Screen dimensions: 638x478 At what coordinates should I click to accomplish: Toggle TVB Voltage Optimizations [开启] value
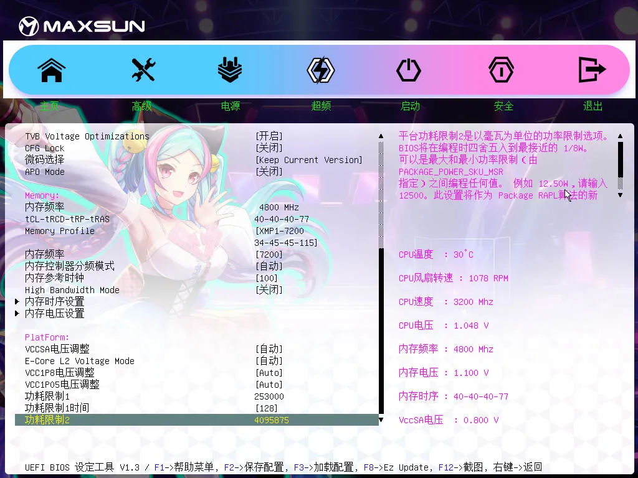[x=269, y=136]
